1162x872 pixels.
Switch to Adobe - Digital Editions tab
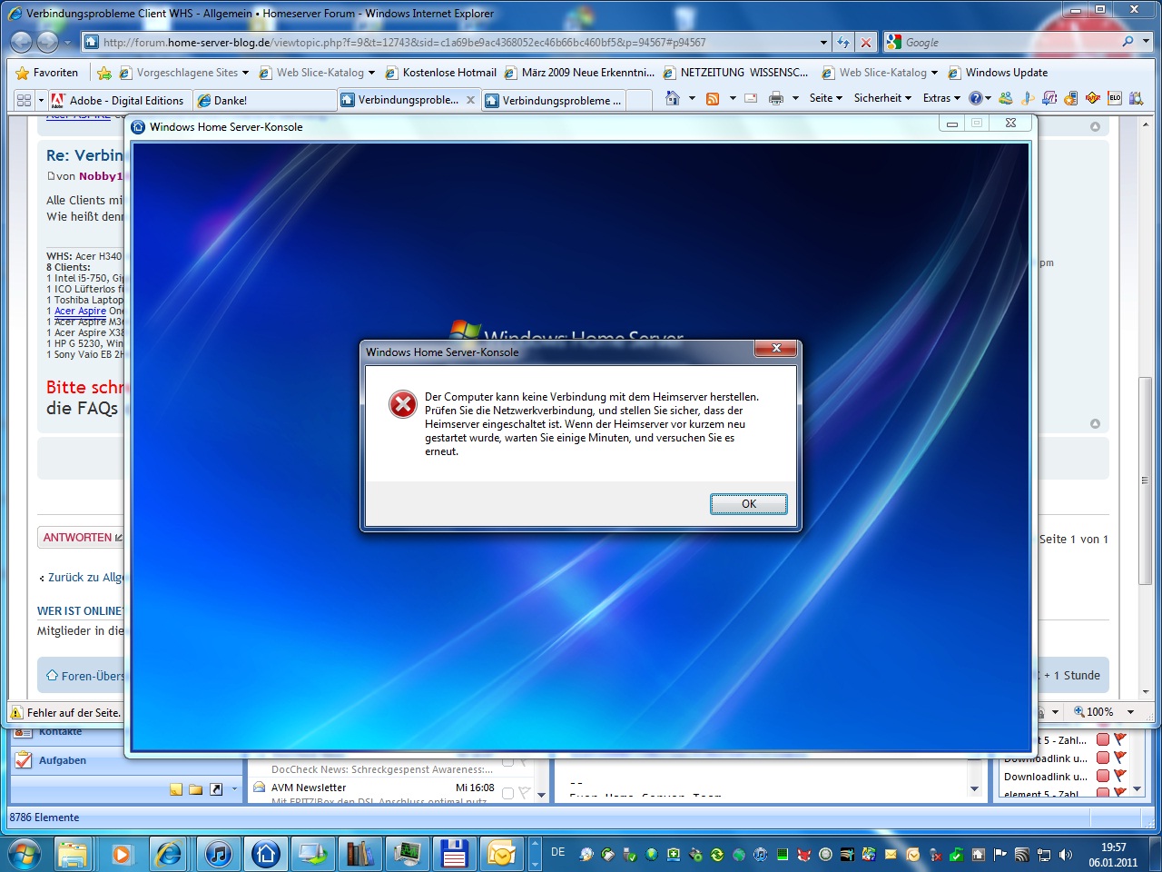coord(117,101)
